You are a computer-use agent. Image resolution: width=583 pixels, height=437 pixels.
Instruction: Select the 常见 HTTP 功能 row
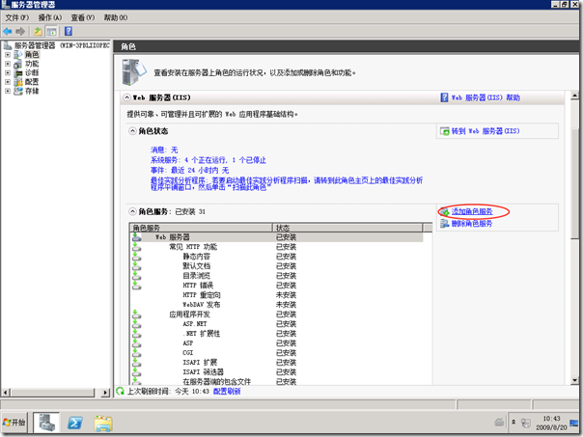tap(276, 246)
